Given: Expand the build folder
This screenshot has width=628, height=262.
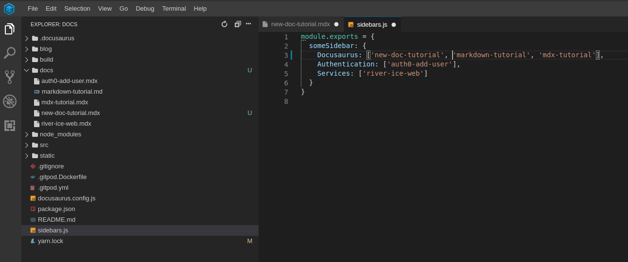Looking at the screenshot, I should coord(27,60).
